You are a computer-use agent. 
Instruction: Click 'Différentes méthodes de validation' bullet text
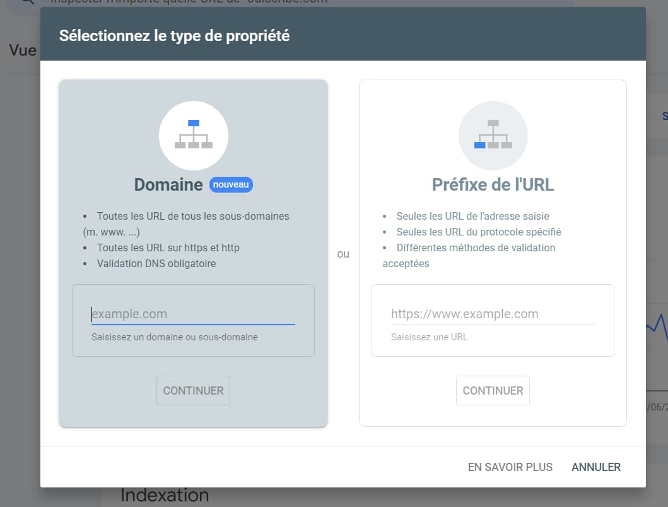(476, 248)
